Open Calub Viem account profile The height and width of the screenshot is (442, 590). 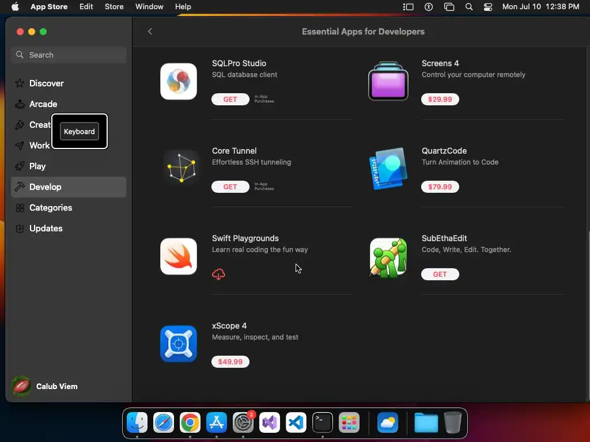pos(44,386)
